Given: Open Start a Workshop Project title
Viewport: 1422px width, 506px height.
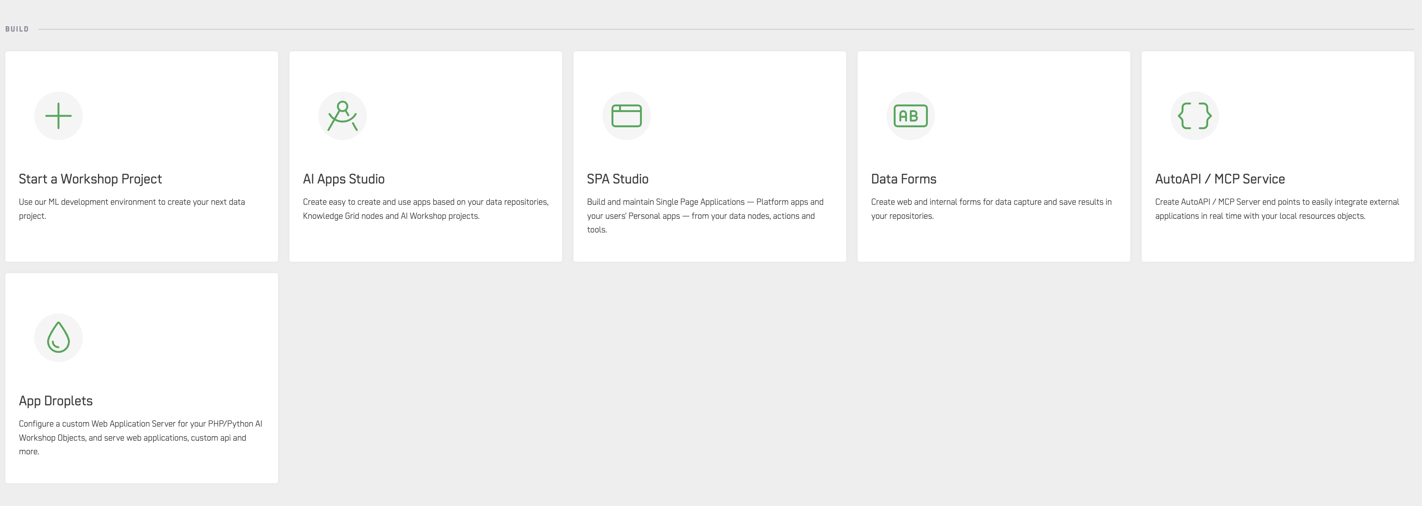Looking at the screenshot, I should pos(90,179).
